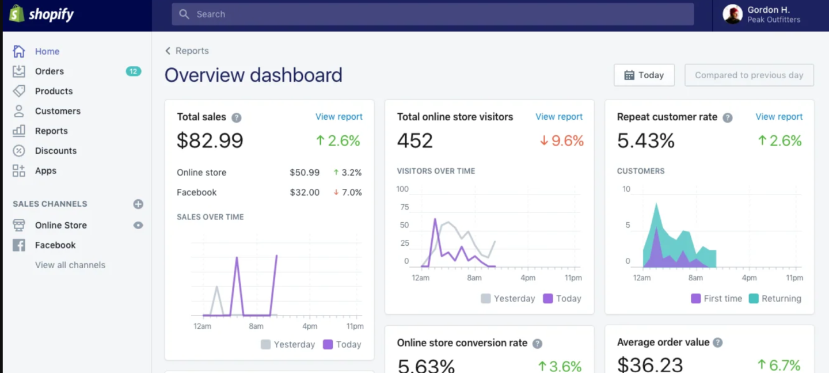Open the Customers page
The height and width of the screenshot is (373, 829).
58,111
